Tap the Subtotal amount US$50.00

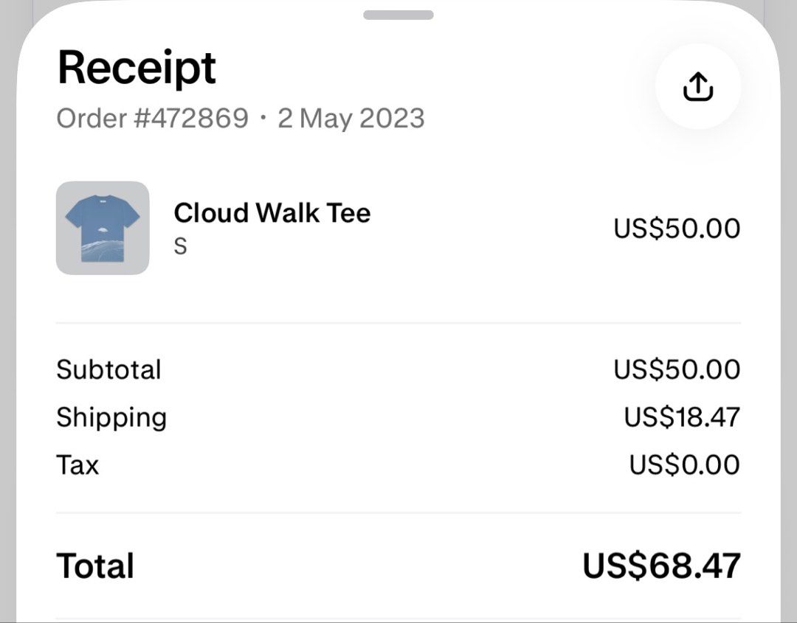pyautogui.click(x=677, y=369)
